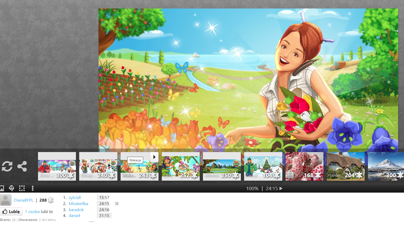This screenshot has height=230, width=404.
Task: Open the Lana 252-piece puzzle thumbnail
Action: coord(181,166)
